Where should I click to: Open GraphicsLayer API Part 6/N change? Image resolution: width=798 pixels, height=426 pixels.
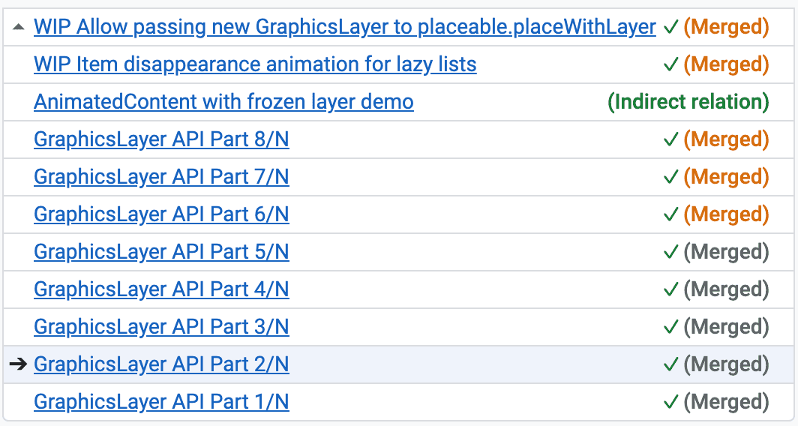(x=161, y=214)
